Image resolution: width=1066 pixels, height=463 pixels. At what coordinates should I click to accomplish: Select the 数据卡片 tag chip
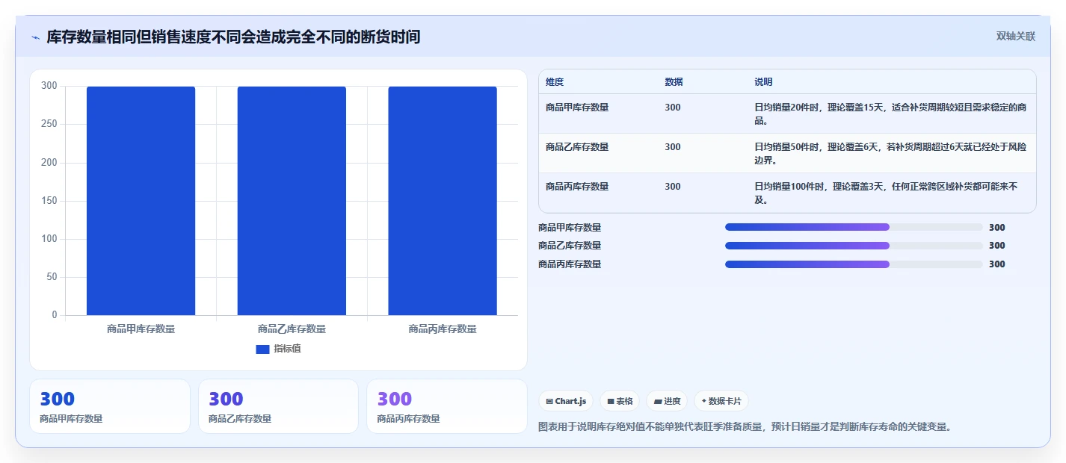(x=721, y=401)
